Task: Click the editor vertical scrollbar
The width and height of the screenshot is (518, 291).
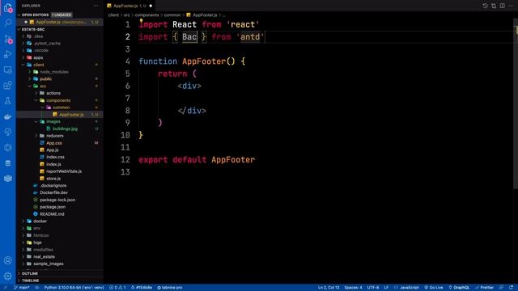Action: (x=516, y=103)
